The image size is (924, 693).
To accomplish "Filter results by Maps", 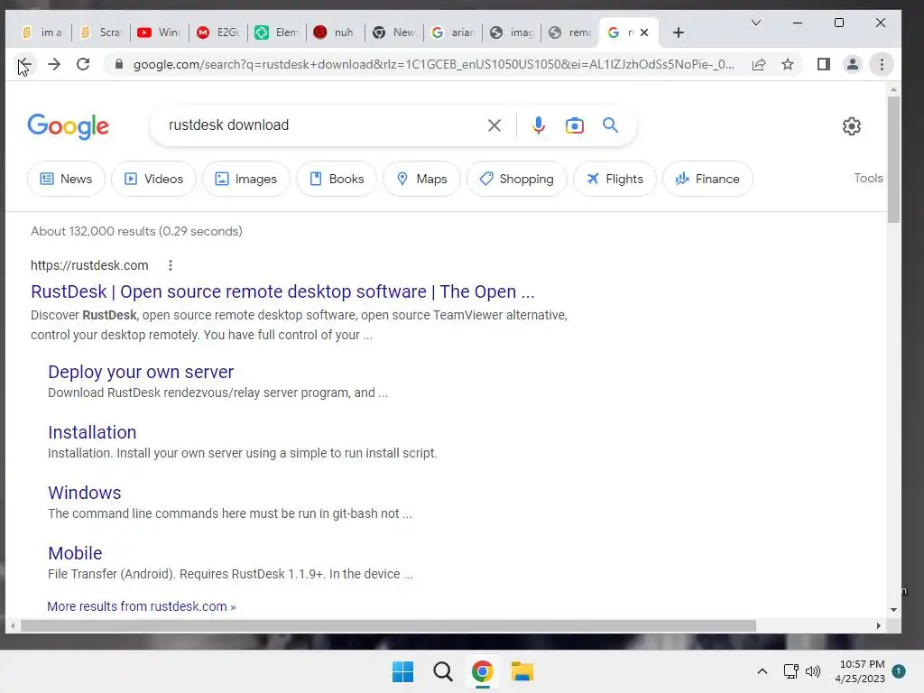I will click(422, 179).
